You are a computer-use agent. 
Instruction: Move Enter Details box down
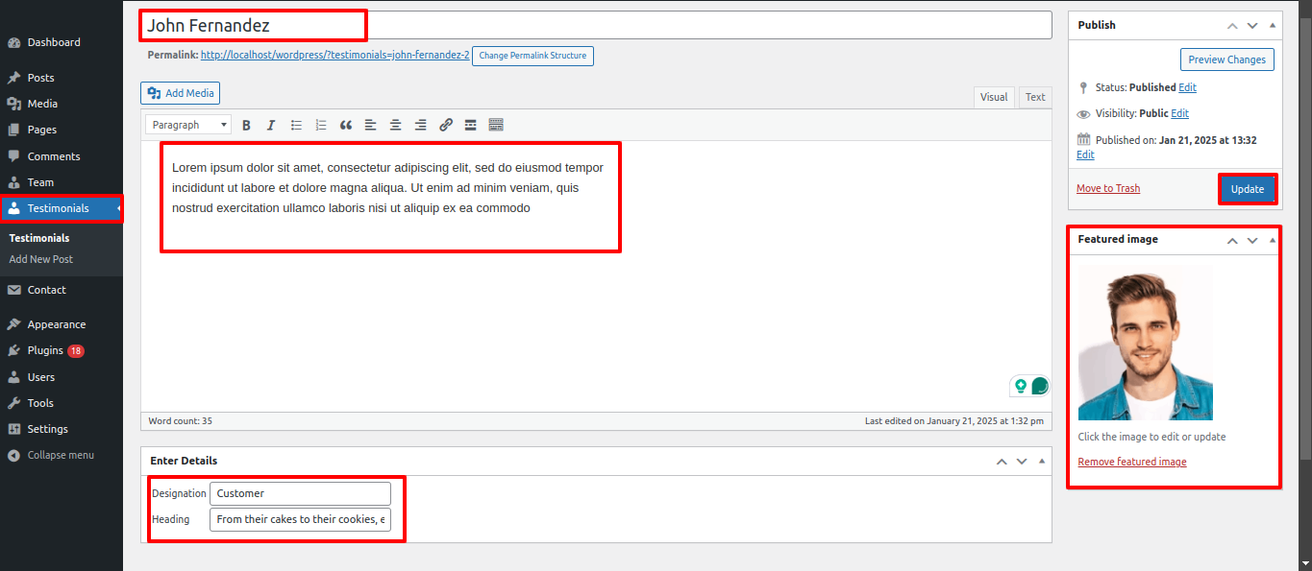click(1022, 462)
